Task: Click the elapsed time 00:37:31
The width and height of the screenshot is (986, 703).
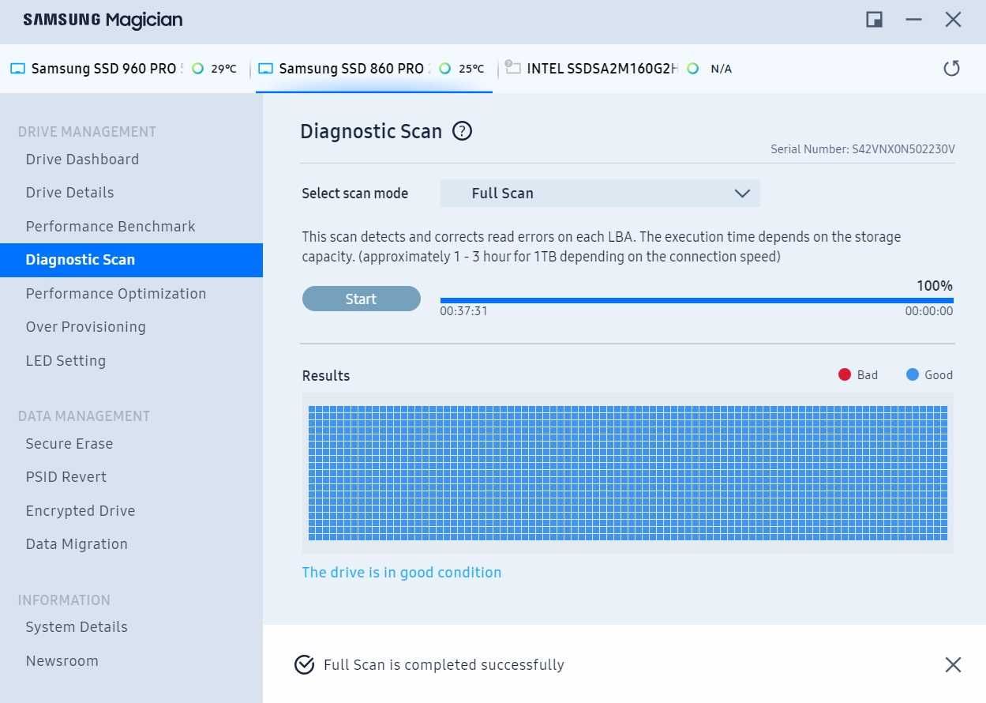Action: point(463,311)
